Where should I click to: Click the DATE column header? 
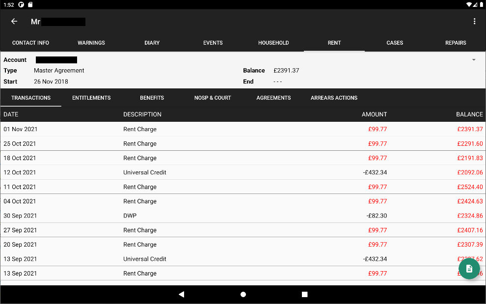click(x=11, y=114)
